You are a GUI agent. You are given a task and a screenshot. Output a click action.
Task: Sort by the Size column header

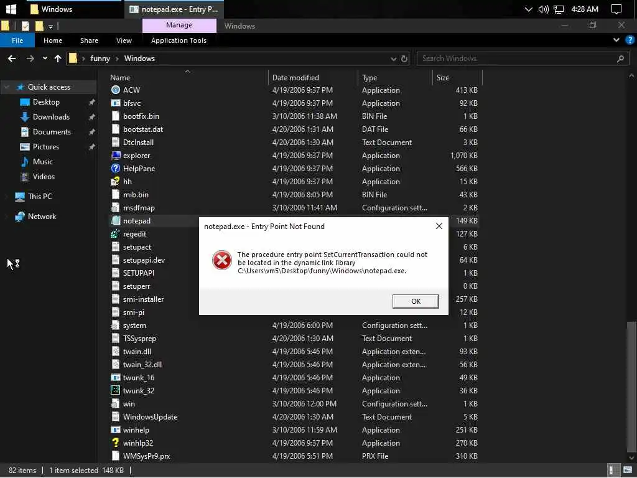tap(443, 78)
